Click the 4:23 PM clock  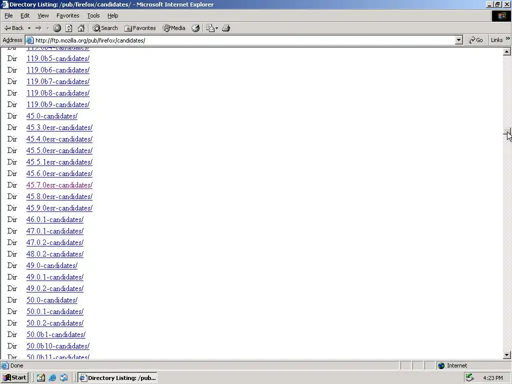click(x=492, y=378)
